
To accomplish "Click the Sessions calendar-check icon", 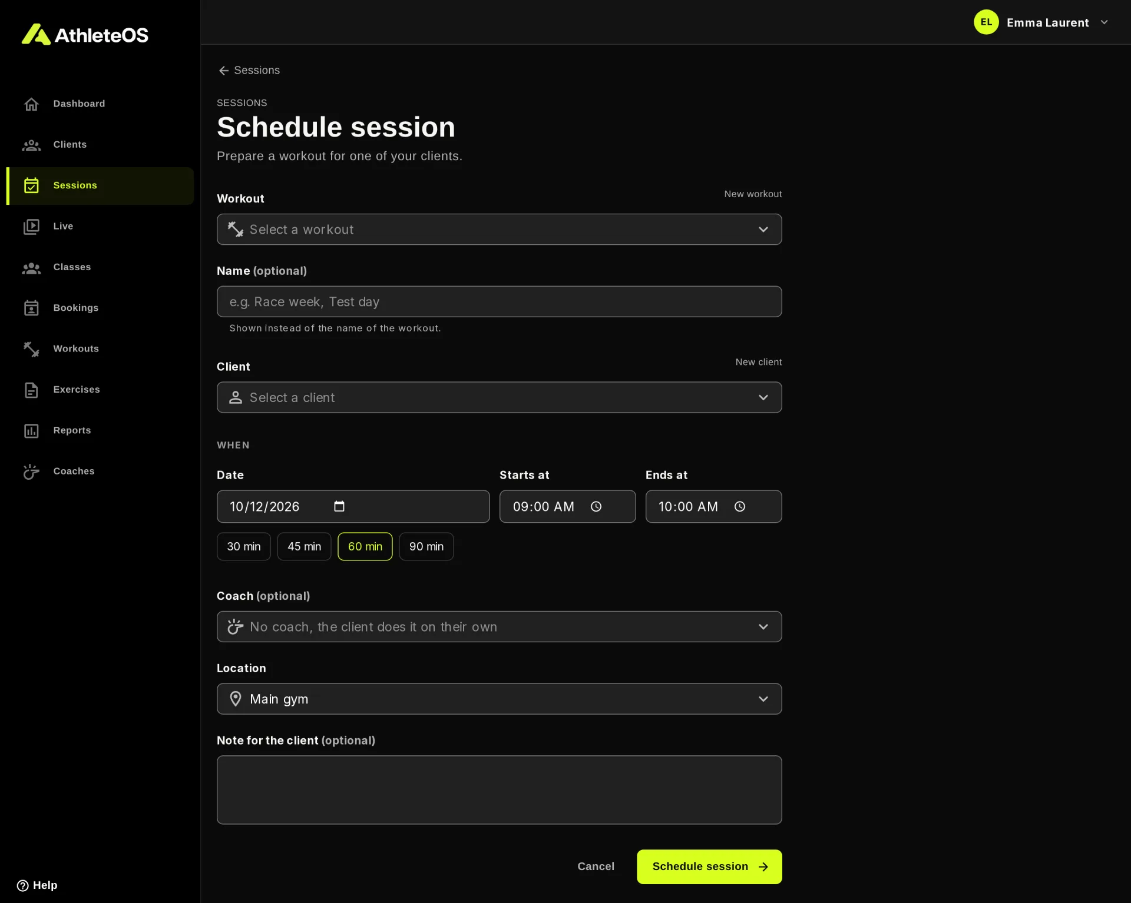I will point(31,185).
